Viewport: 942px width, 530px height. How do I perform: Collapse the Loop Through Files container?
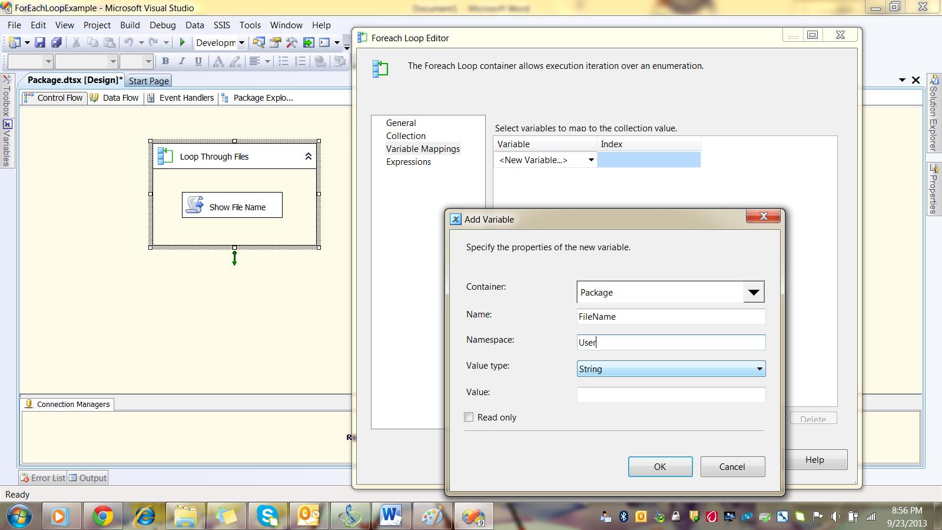(x=308, y=157)
